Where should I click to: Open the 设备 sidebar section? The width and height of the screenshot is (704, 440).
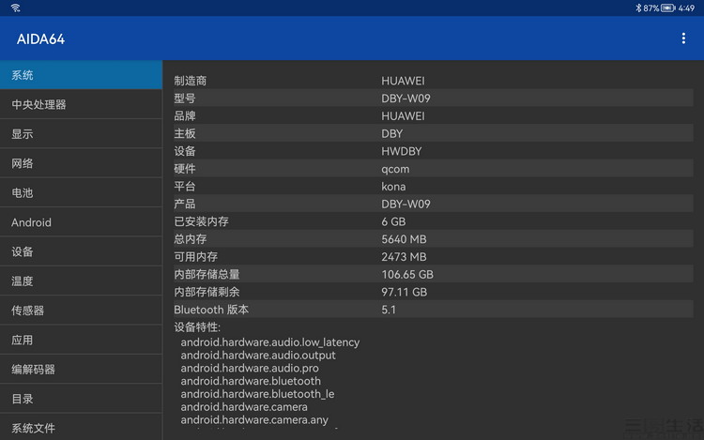(x=81, y=251)
